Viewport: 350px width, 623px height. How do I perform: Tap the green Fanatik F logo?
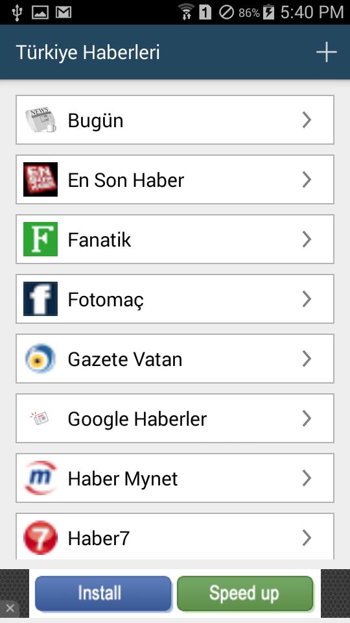pos(40,239)
